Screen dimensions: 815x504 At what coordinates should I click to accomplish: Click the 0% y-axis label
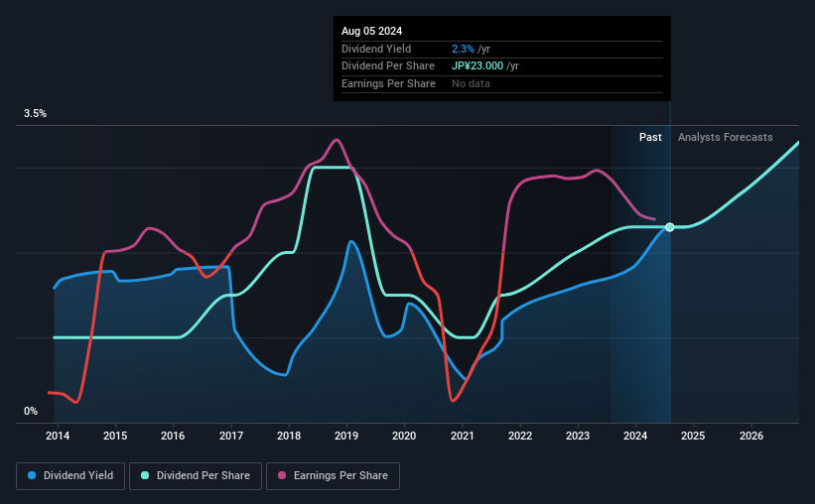point(31,411)
